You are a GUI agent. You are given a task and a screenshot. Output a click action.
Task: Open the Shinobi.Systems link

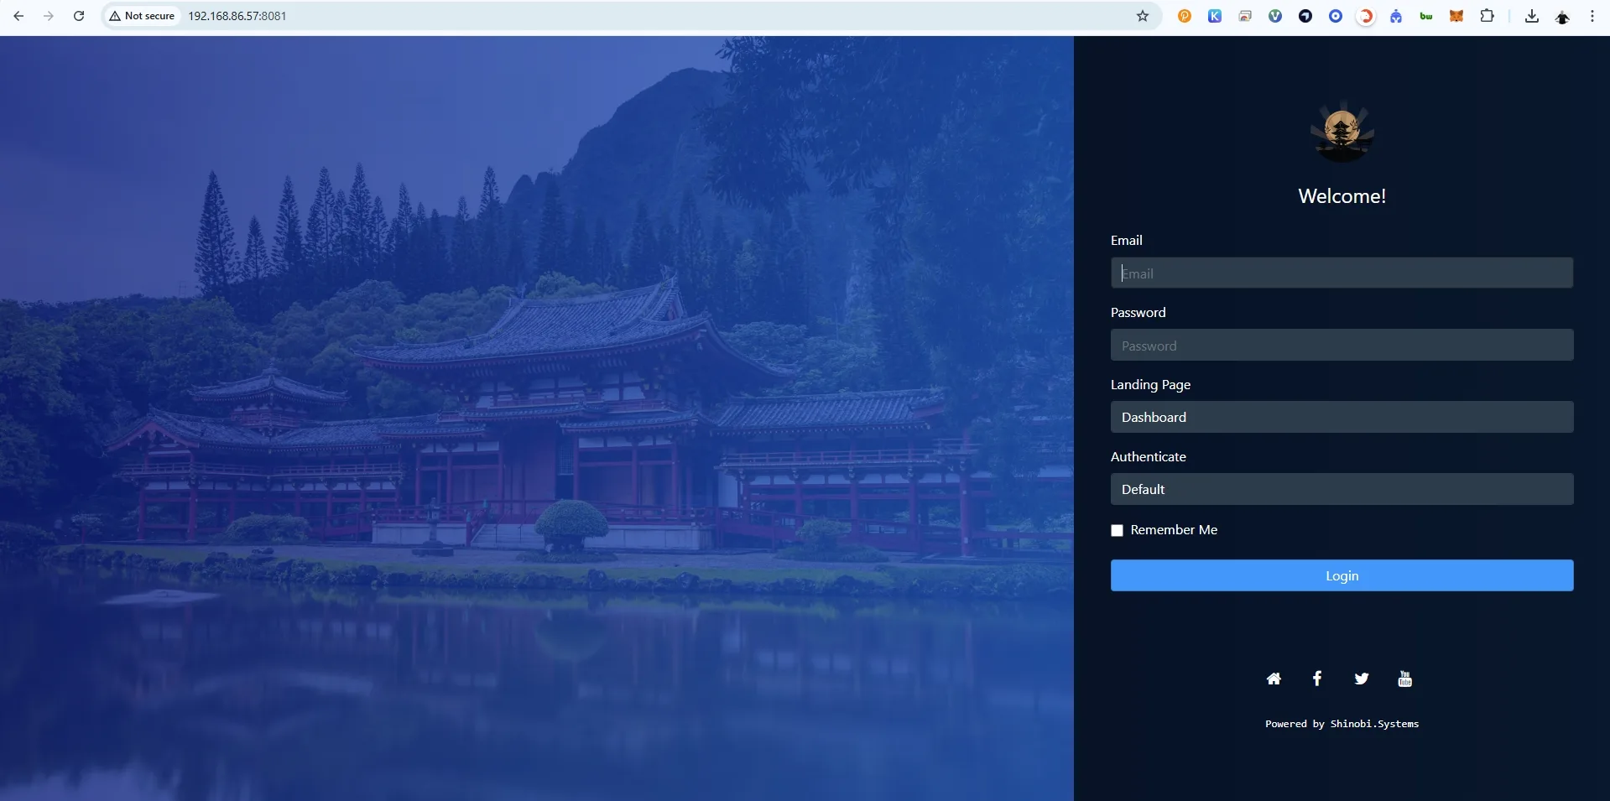1374,724
